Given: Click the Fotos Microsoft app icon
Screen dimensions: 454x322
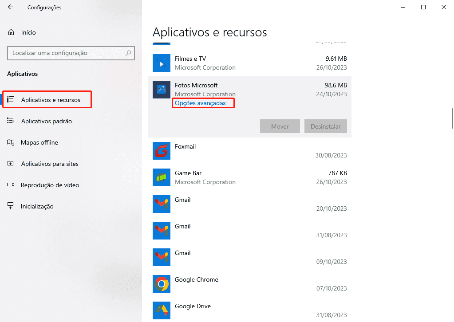Looking at the screenshot, I should coord(161,90).
